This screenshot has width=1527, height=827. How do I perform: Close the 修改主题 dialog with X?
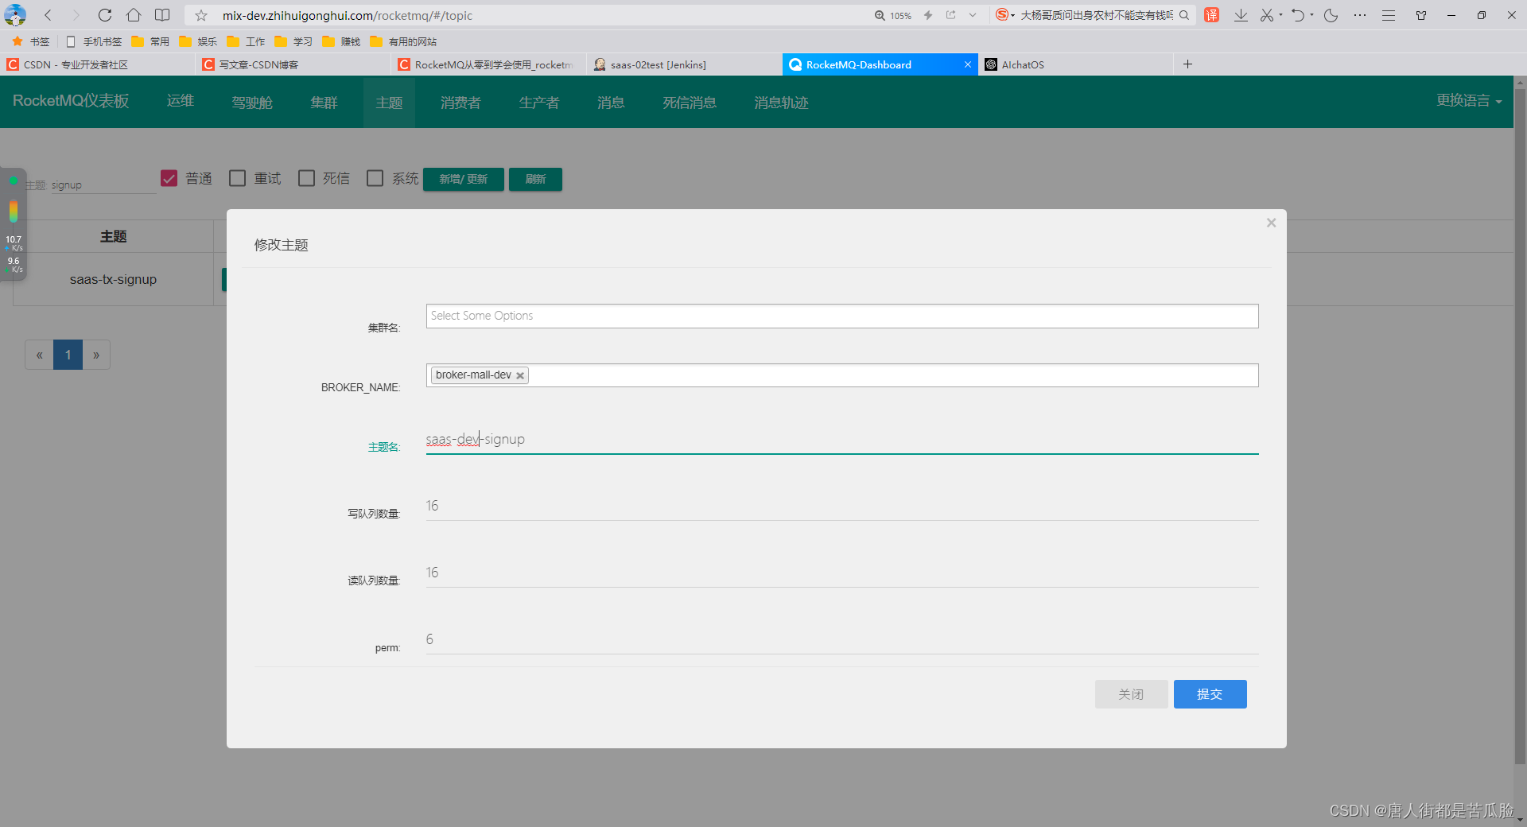coord(1271,223)
